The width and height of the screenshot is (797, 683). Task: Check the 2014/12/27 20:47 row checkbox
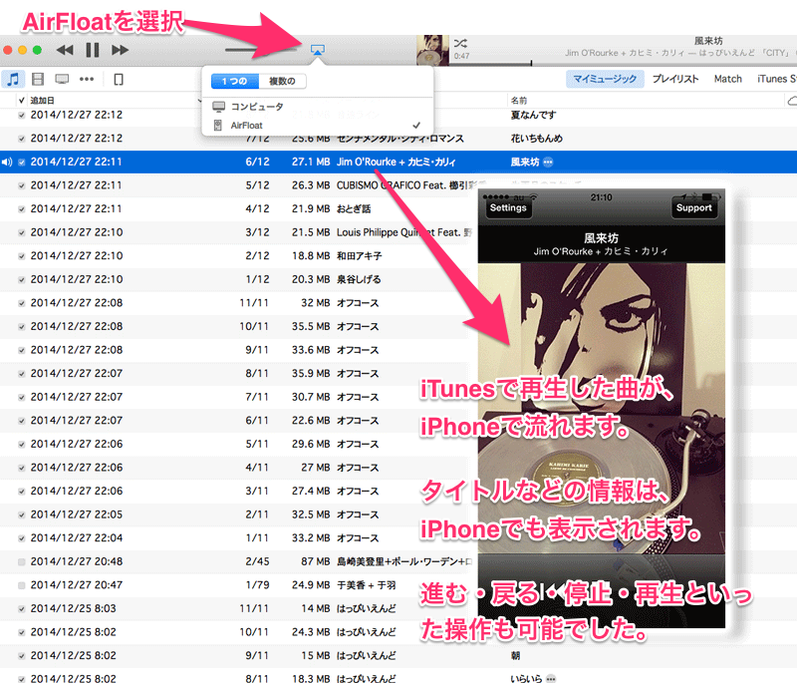coord(21,585)
